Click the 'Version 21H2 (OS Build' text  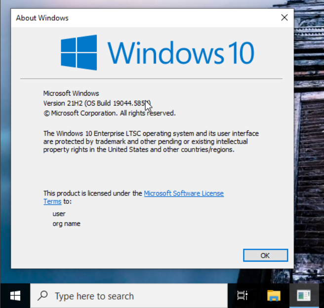pyautogui.click(x=78, y=103)
